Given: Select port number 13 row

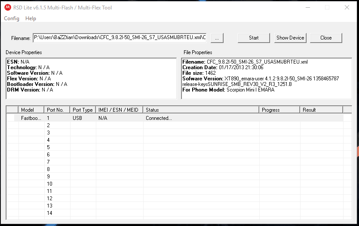Looking at the screenshot, I should (175, 206).
